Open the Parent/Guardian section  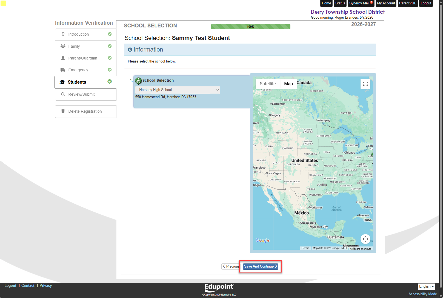tap(86, 58)
